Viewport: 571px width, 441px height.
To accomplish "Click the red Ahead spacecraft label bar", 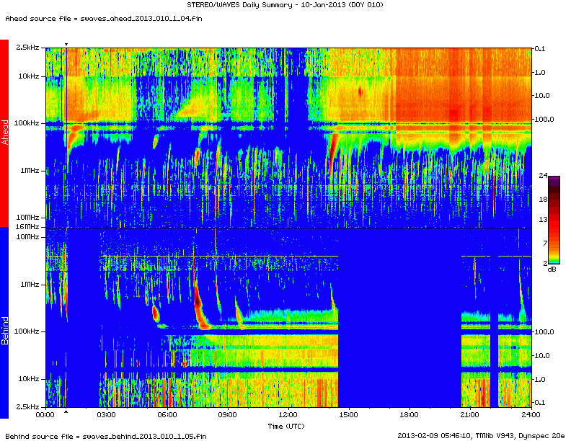I will tap(4, 133).
